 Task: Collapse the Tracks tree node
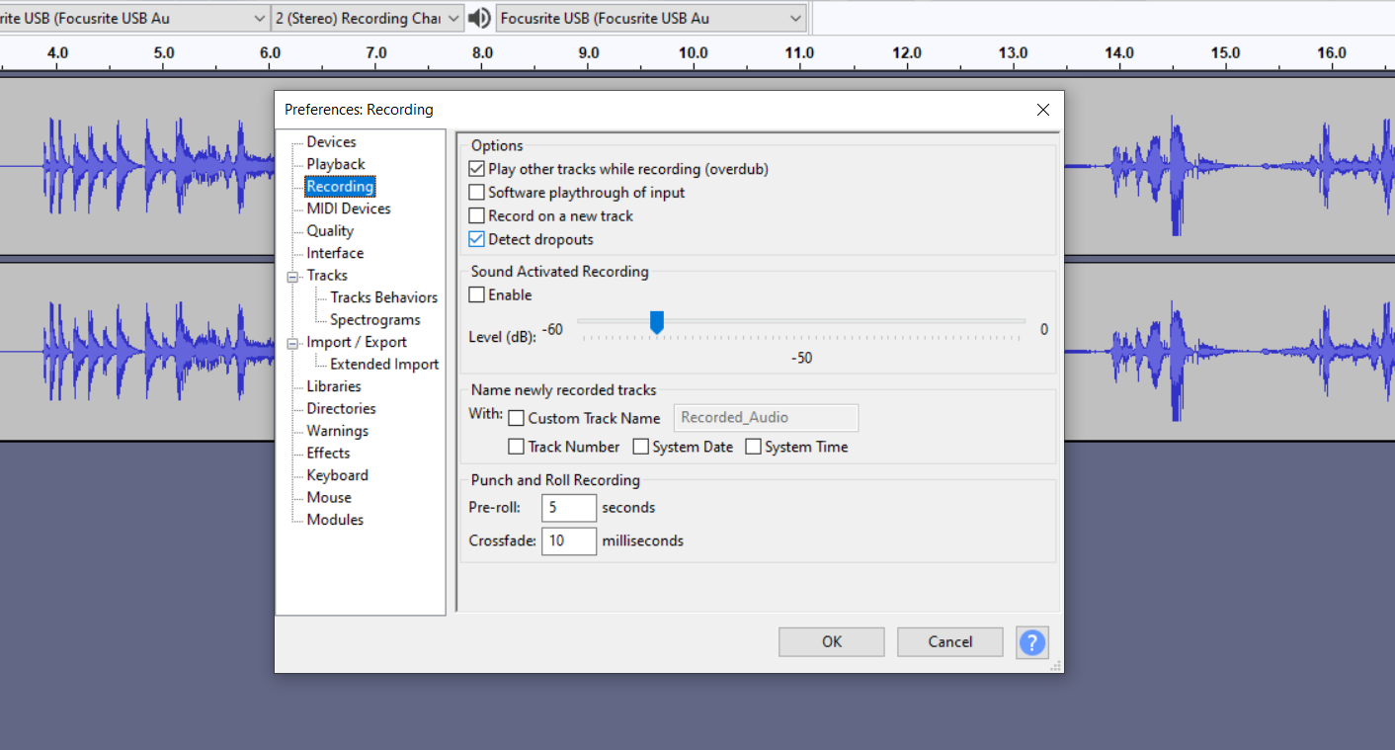point(292,278)
